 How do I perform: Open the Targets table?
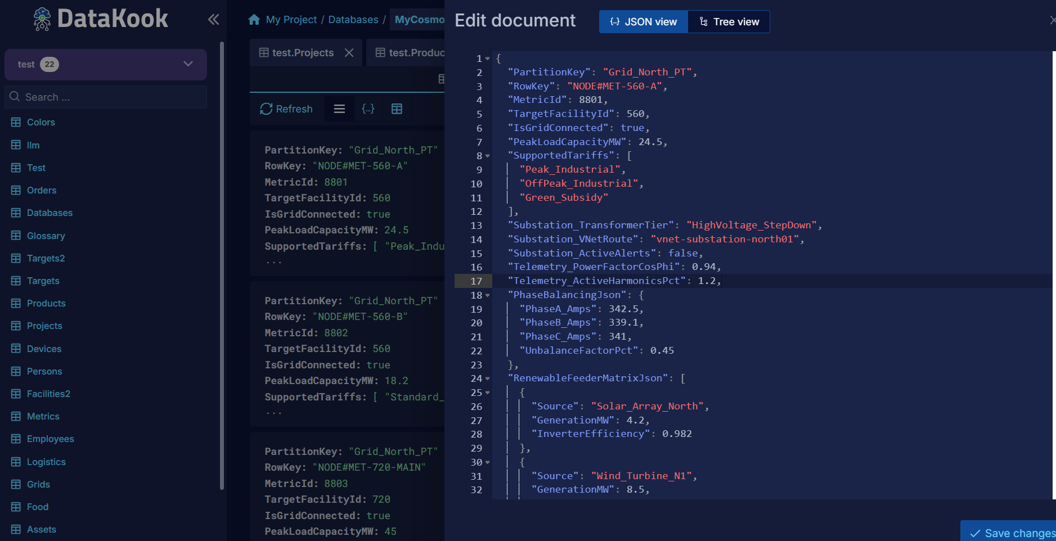point(43,281)
